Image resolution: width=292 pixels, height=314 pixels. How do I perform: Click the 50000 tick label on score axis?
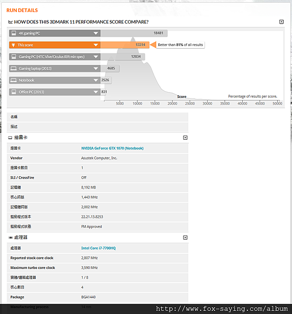(x=277, y=104)
